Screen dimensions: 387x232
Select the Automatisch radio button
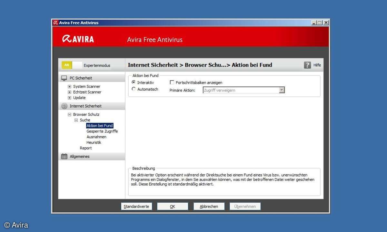pyautogui.click(x=134, y=89)
